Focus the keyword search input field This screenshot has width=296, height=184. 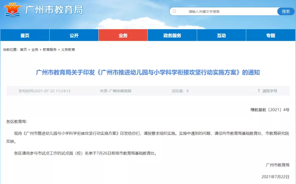[224, 12]
